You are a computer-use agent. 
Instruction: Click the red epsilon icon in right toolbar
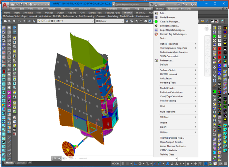[x=220, y=49]
